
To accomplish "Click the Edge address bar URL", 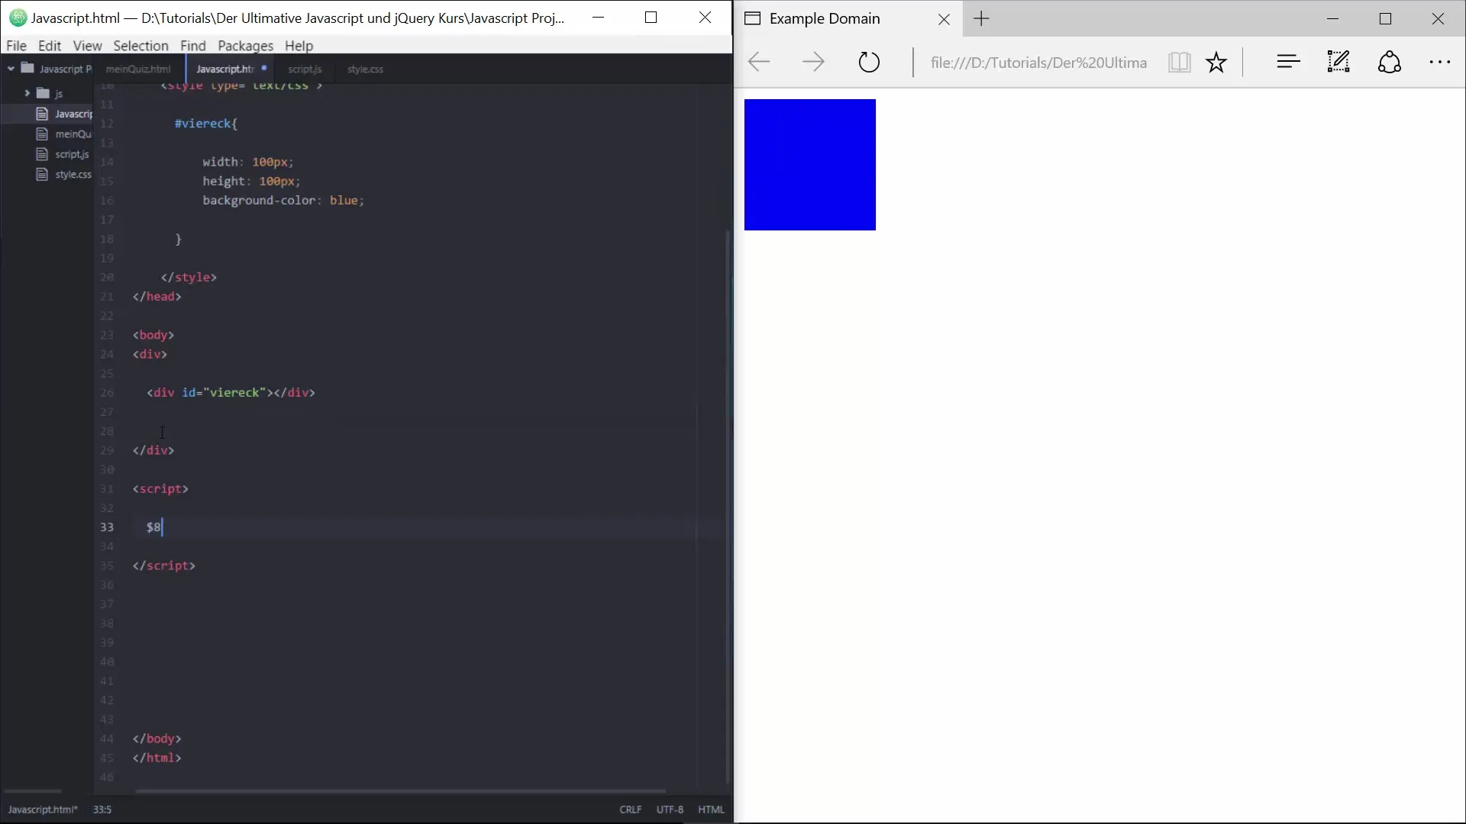I will 1038,63.
